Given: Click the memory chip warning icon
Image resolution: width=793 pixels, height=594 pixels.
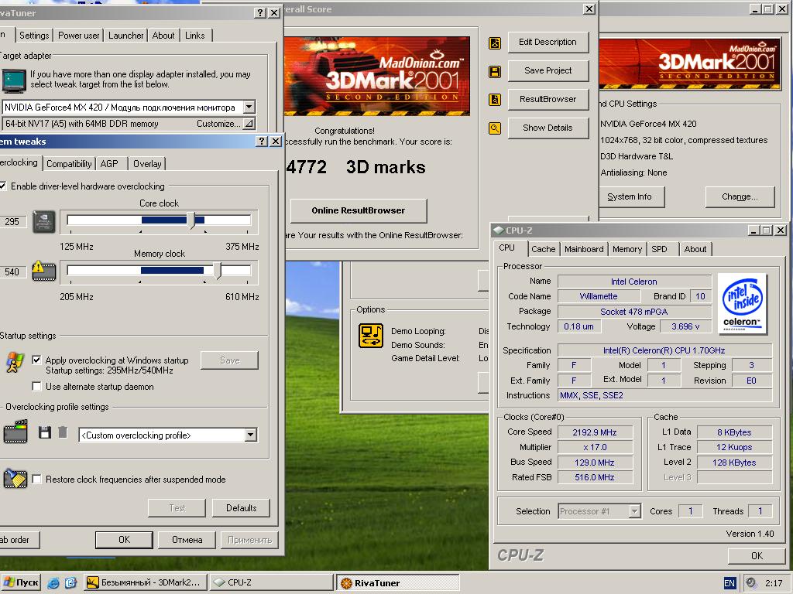Looking at the screenshot, I should [43, 271].
